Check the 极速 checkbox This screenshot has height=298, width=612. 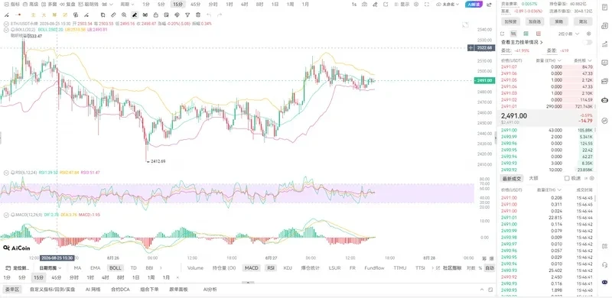(567, 178)
